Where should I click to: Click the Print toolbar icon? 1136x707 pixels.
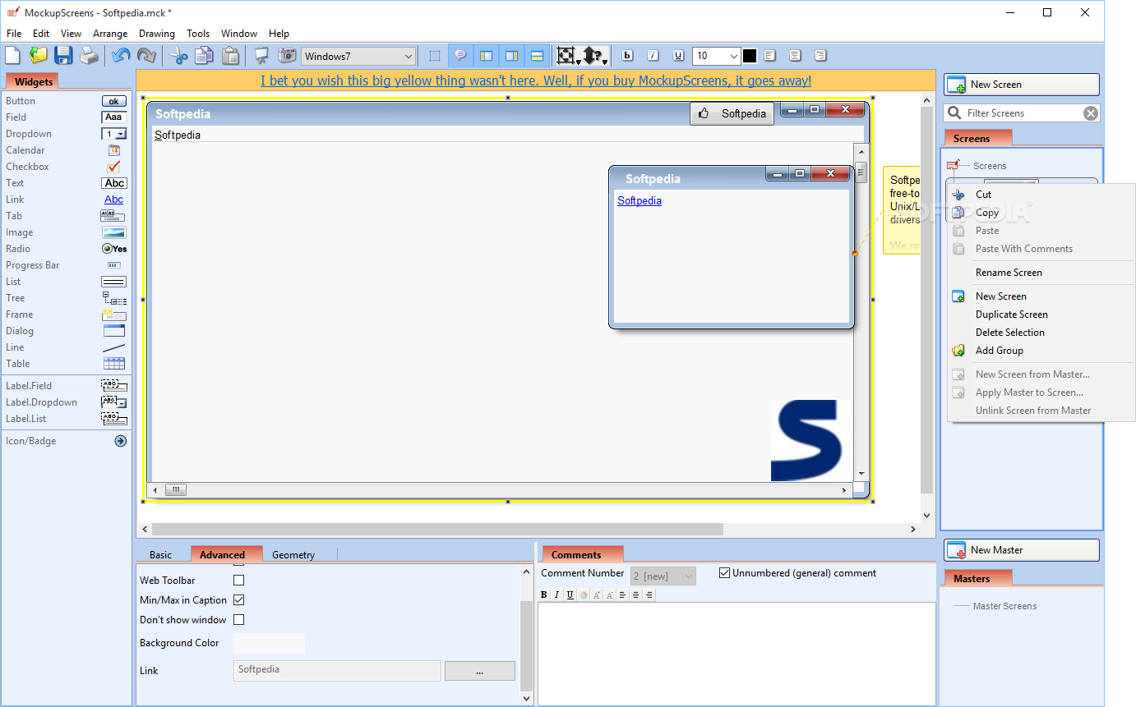coord(89,56)
